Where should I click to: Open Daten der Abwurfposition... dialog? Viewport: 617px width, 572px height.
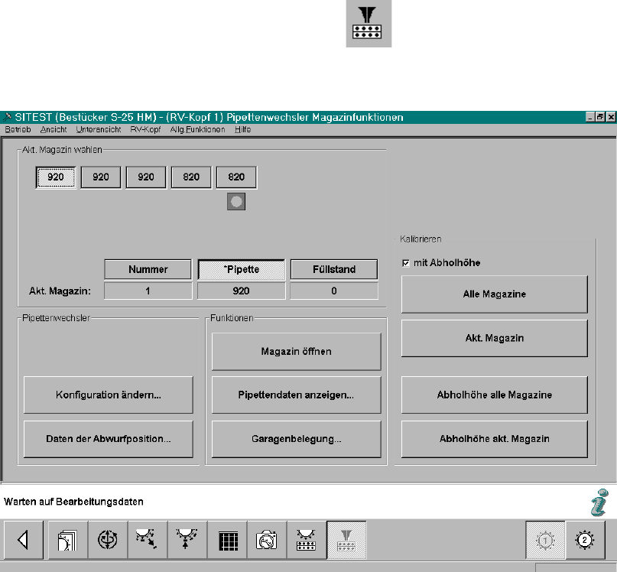109,439
